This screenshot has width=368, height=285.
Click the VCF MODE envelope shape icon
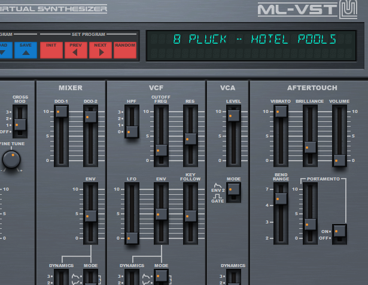pyautogui.click(x=147, y=277)
